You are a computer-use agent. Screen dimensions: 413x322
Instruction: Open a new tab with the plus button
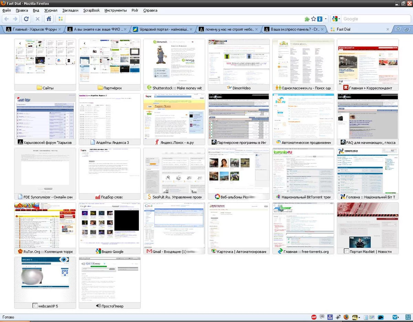(398, 29)
